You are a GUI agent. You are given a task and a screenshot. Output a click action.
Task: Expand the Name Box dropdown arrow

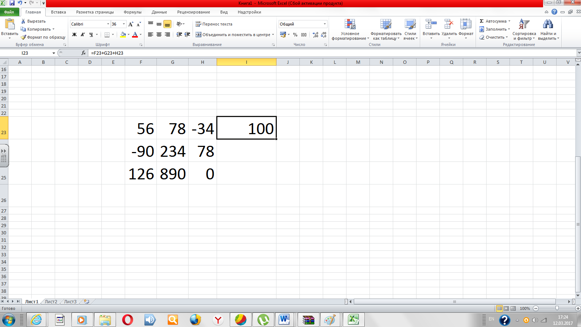coord(54,53)
